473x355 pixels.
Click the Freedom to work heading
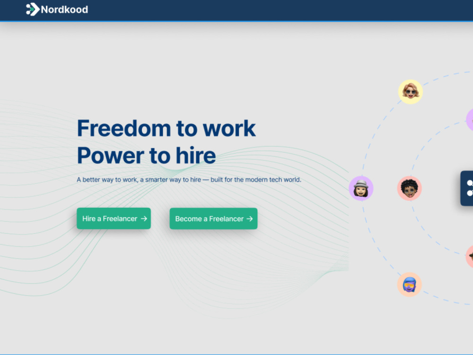point(166,128)
